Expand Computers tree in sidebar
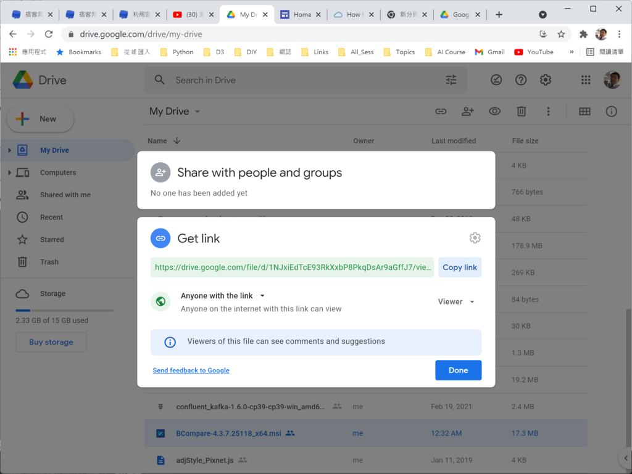Screen dimensions: 632x474 pos(9,173)
